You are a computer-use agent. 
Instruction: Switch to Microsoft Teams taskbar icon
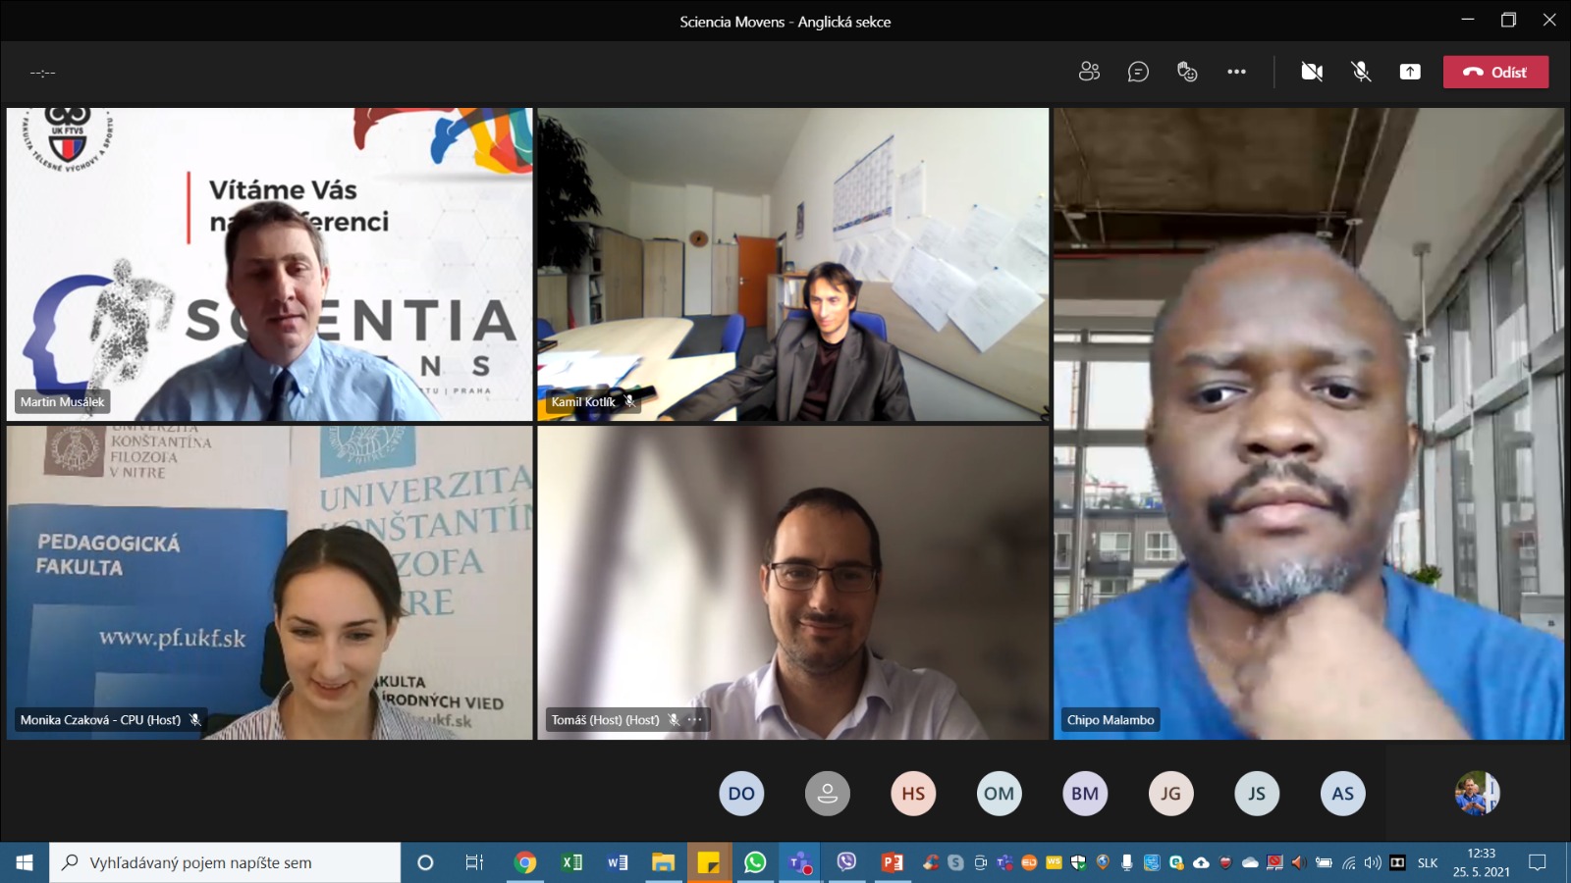800,862
